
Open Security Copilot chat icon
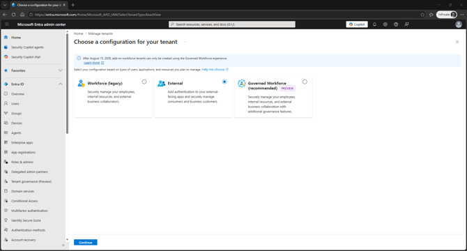click(6, 57)
